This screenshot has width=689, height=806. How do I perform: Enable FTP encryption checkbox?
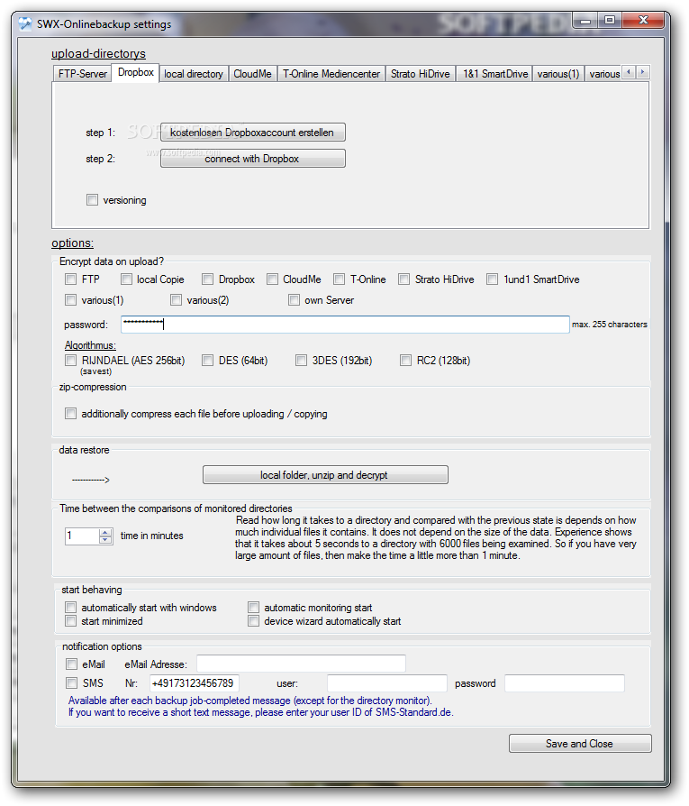[70, 279]
